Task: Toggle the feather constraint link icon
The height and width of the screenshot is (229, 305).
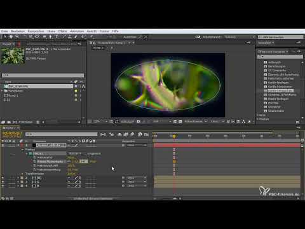Action: pyautogui.click(x=69, y=162)
